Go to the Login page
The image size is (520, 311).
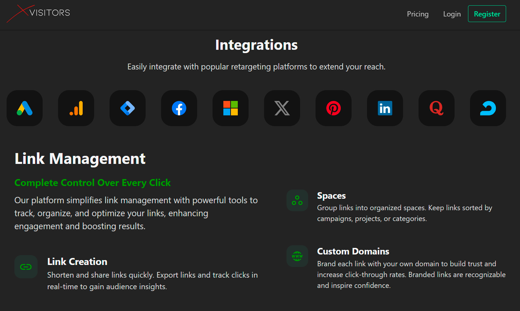(x=452, y=14)
